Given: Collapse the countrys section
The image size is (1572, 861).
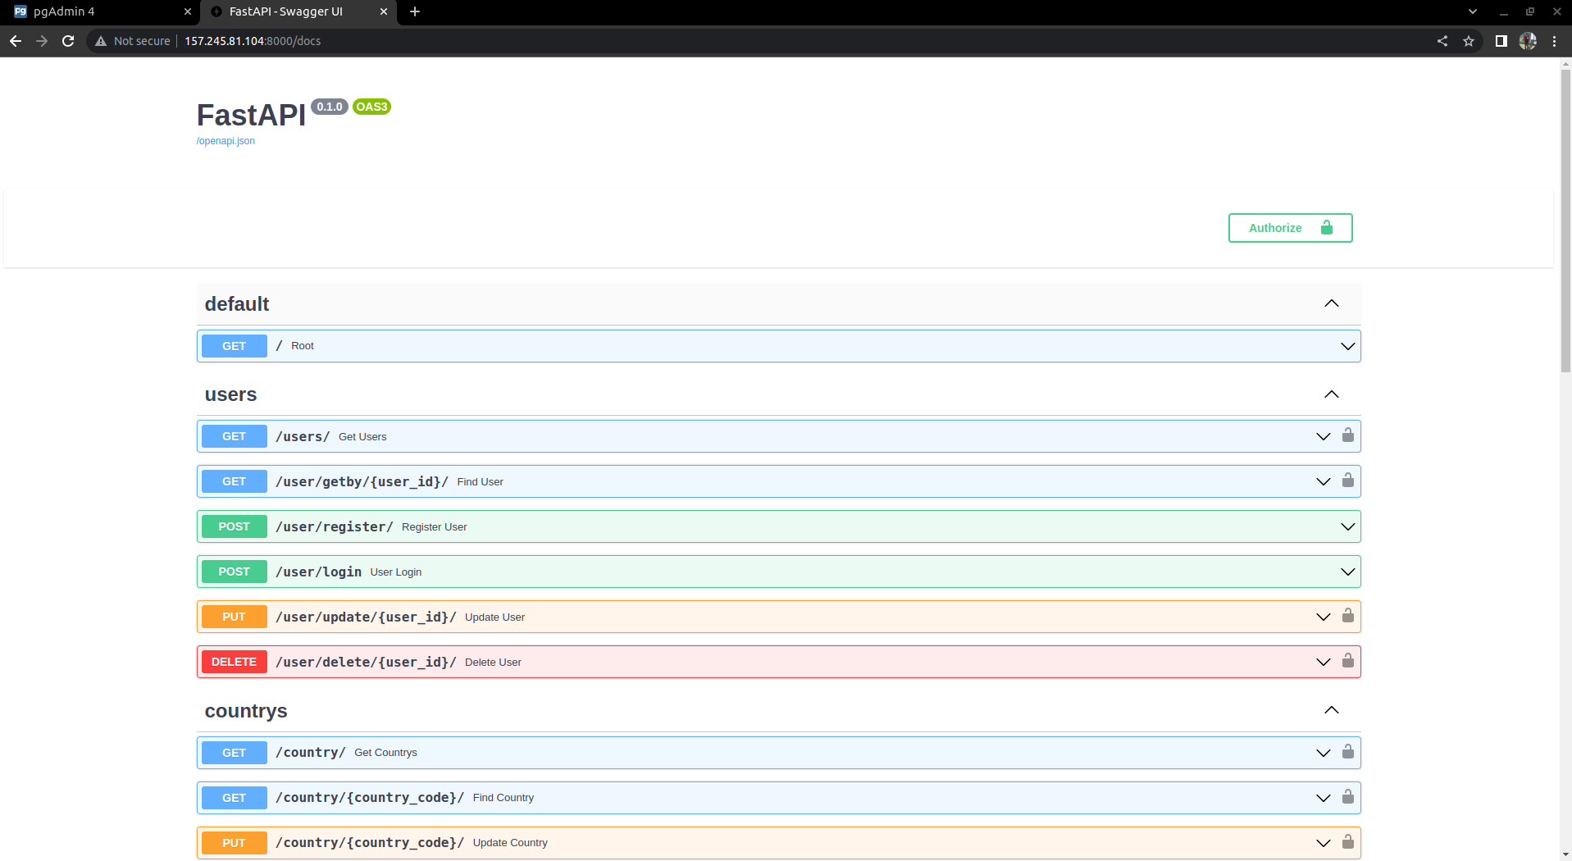Looking at the screenshot, I should (1332, 710).
